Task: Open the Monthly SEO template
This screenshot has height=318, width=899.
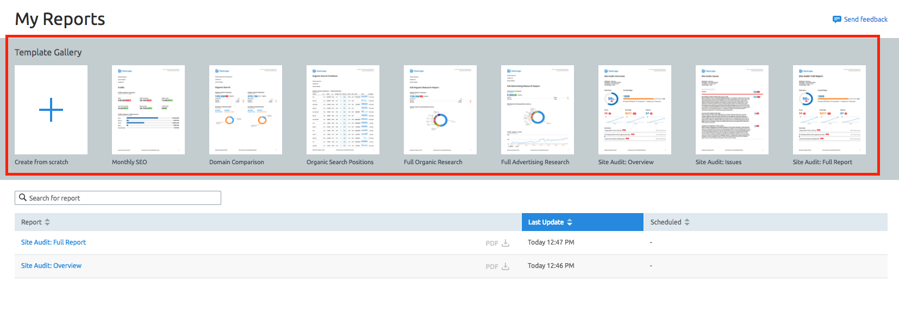Action: pyautogui.click(x=148, y=110)
